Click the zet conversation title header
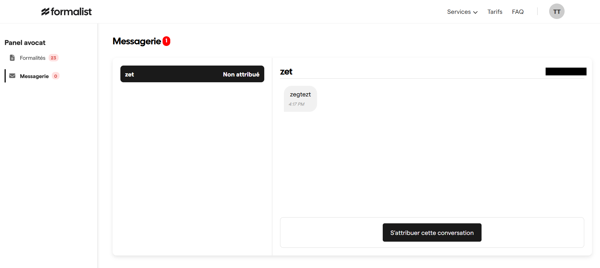 tap(286, 72)
